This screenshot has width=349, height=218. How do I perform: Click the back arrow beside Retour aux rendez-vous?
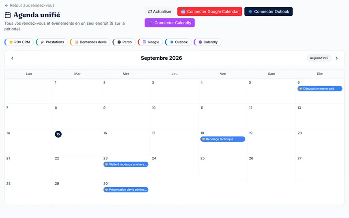(x=6, y=5)
